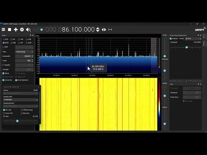Click the Zoom vertical slider knob
This screenshot has width=207, height=155.
point(165,56)
